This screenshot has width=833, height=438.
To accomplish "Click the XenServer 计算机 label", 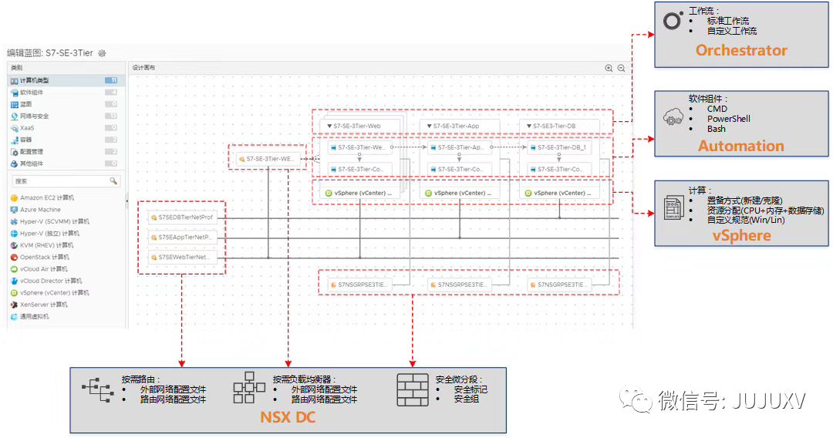I will pyautogui.click(x=43, y=305).
